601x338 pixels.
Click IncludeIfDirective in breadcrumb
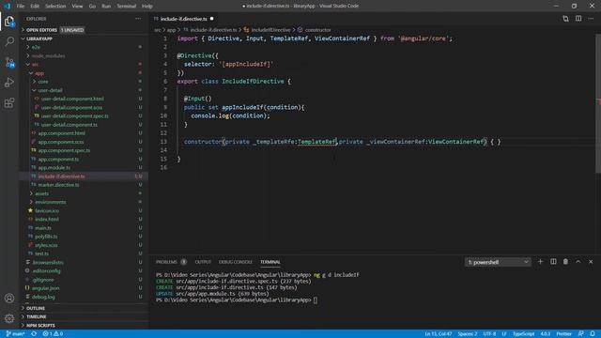point(270,30)
